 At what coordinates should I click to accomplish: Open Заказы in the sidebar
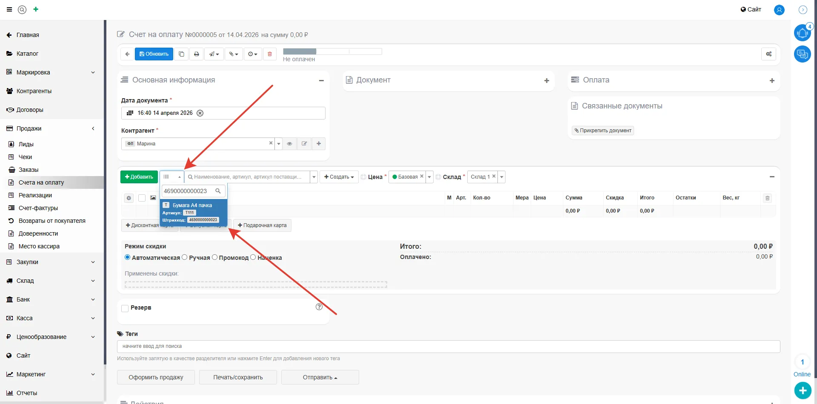click(29, 170)
